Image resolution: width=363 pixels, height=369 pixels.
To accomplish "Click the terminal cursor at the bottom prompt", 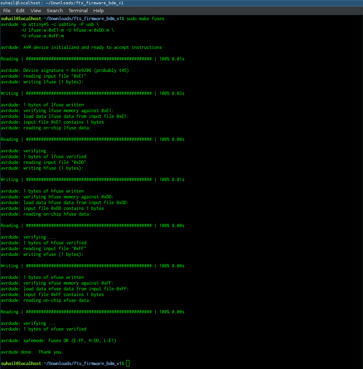I will point(128,363).
